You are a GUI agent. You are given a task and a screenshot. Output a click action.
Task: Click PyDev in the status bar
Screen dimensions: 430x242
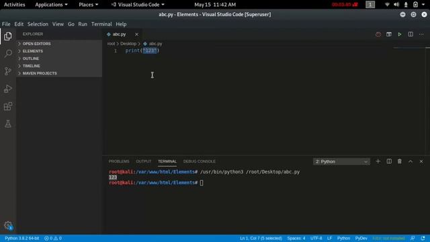361,238
